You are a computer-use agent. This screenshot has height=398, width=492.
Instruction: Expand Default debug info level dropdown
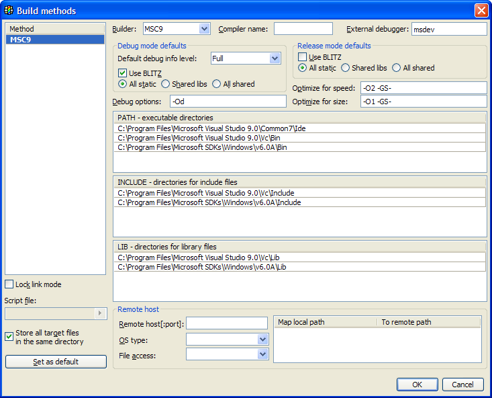(275, 58)
